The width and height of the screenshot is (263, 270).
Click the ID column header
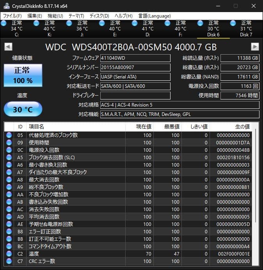pyautogui.click(x=20, y=127)
